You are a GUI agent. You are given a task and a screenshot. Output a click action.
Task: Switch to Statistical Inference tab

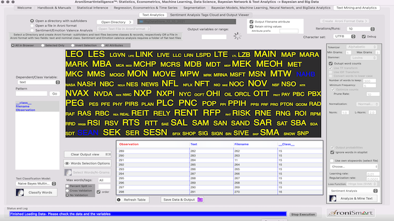pos(92,8)
